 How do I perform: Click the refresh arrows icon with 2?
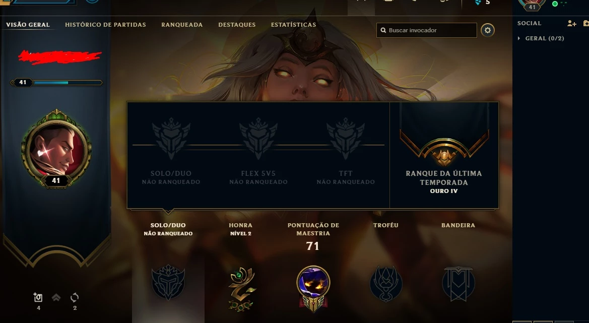point(75,297)
